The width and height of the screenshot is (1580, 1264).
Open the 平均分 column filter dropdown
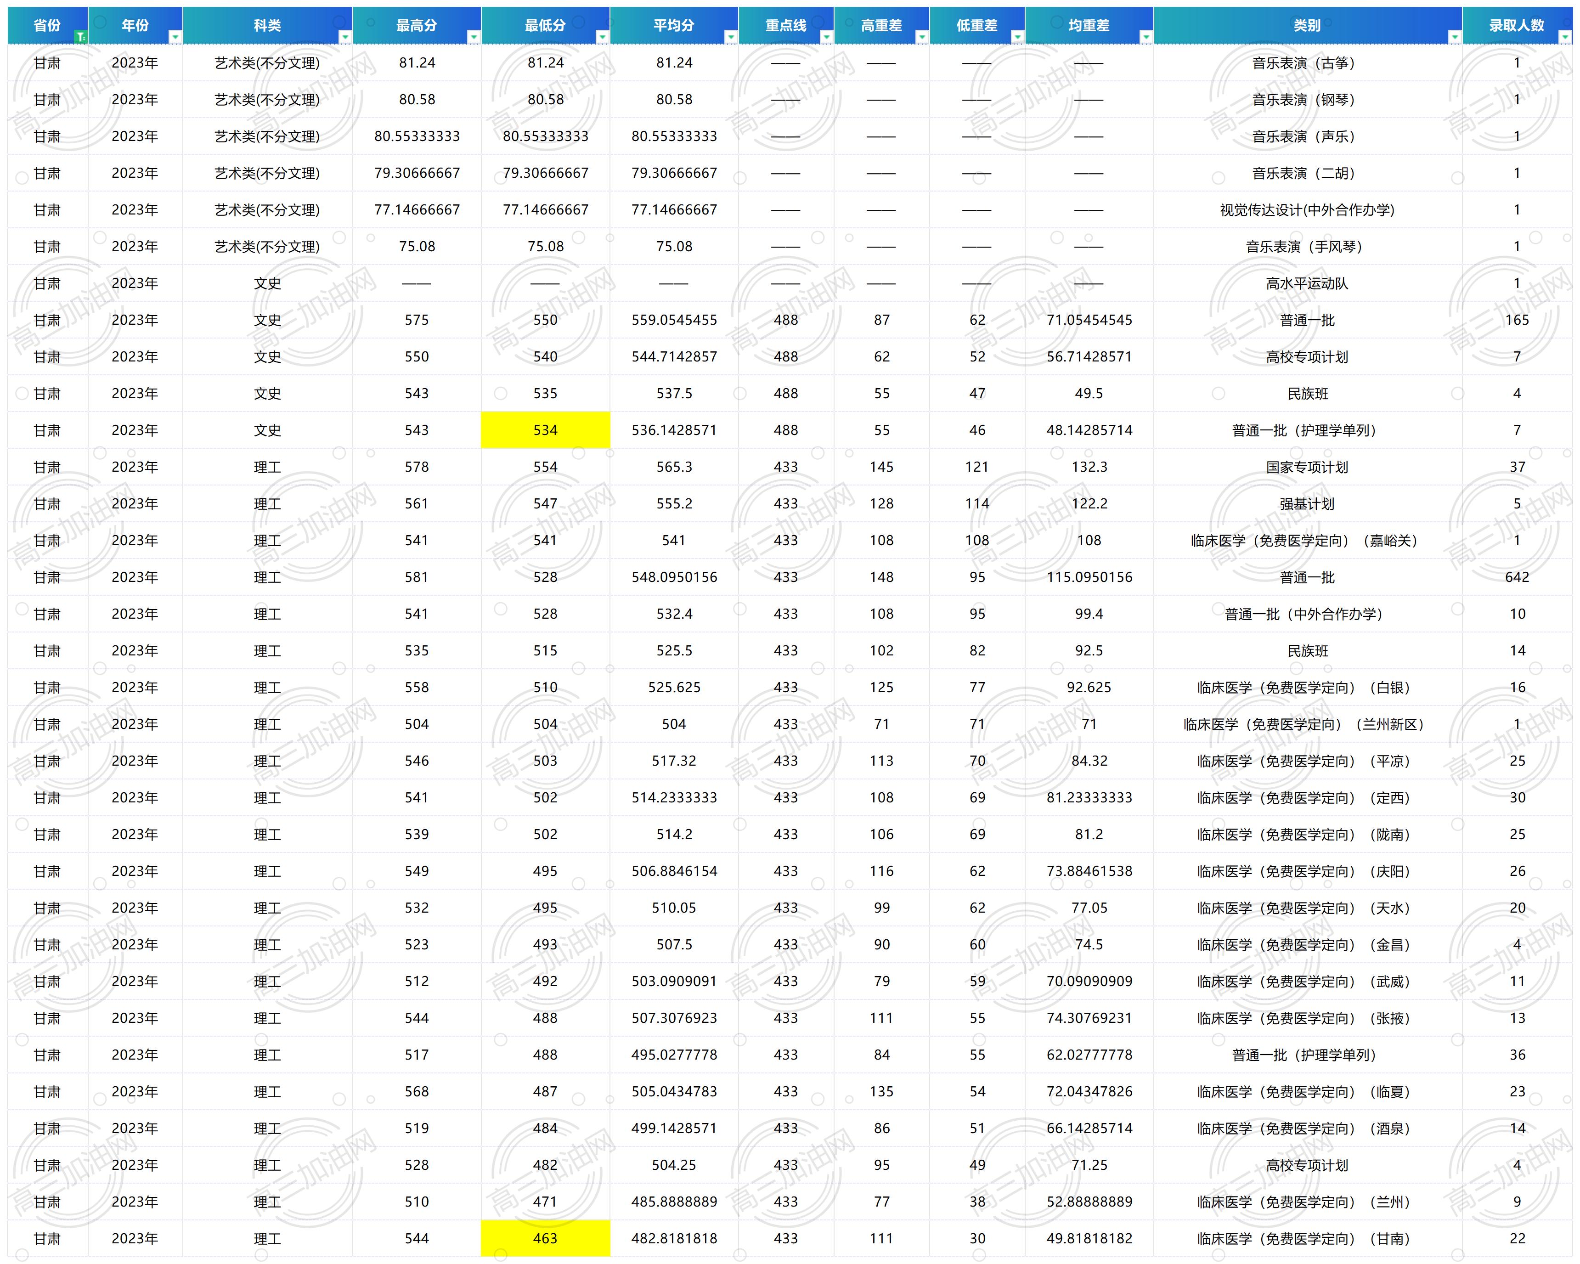click(731, 37)
